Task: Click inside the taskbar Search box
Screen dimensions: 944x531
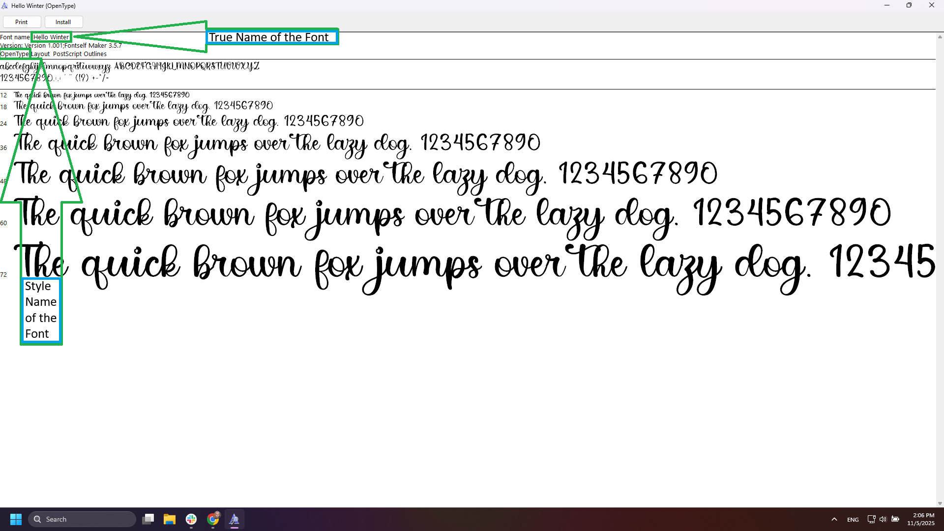Action: [82, 519]
